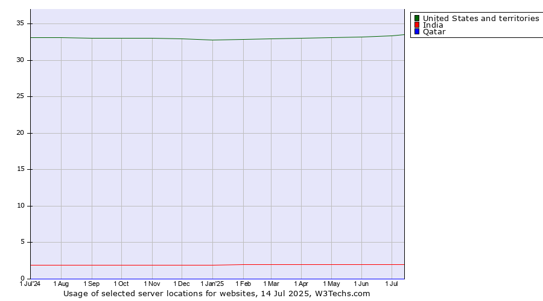Click the '30' y-axis value
This screenshot has height=301, width=543.
tap(20, 60)
